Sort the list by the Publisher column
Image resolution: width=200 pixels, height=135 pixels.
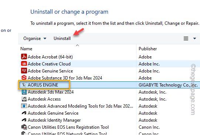148,49
